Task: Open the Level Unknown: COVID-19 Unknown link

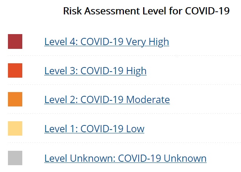Action: coord(125,158)
